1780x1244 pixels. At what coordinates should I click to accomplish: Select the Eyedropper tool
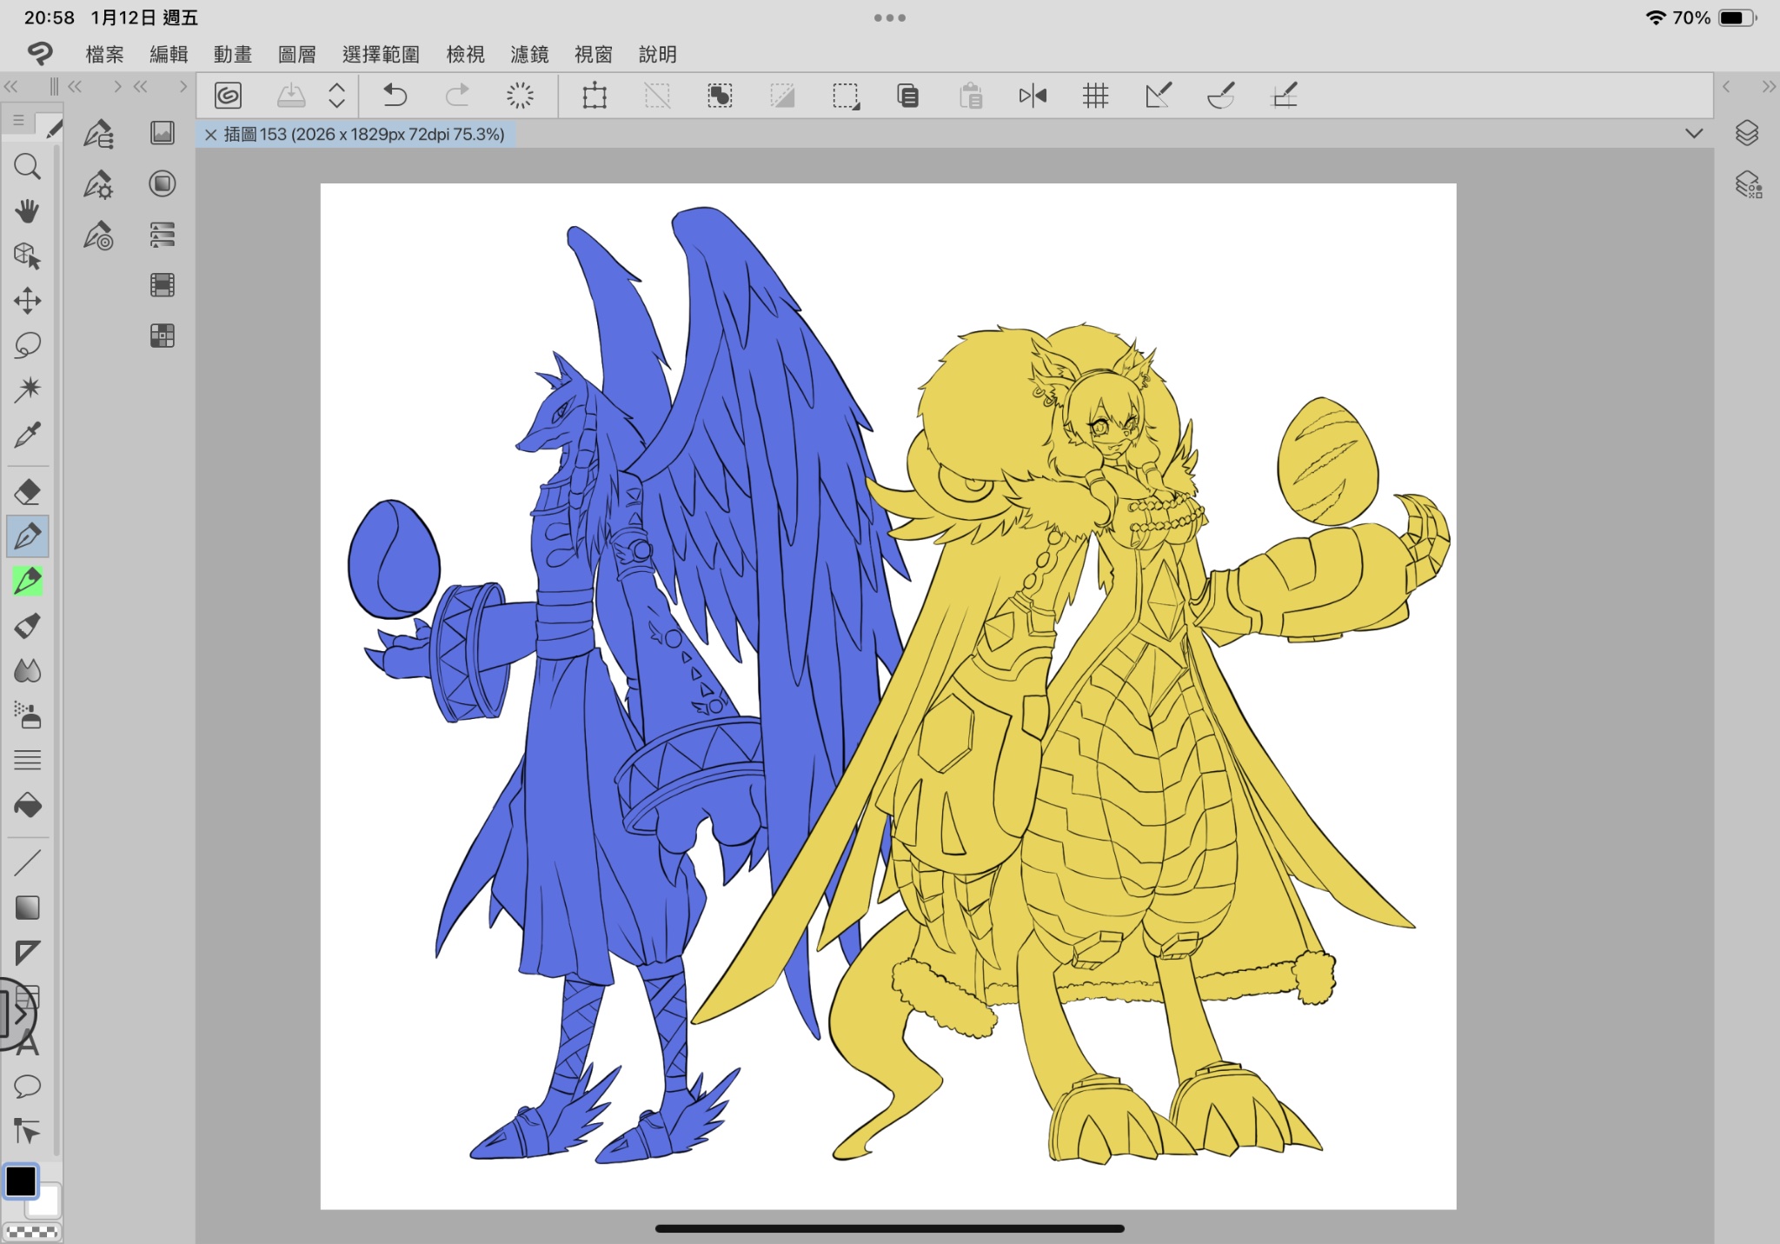pyautogui.click(x=27, y=435)
